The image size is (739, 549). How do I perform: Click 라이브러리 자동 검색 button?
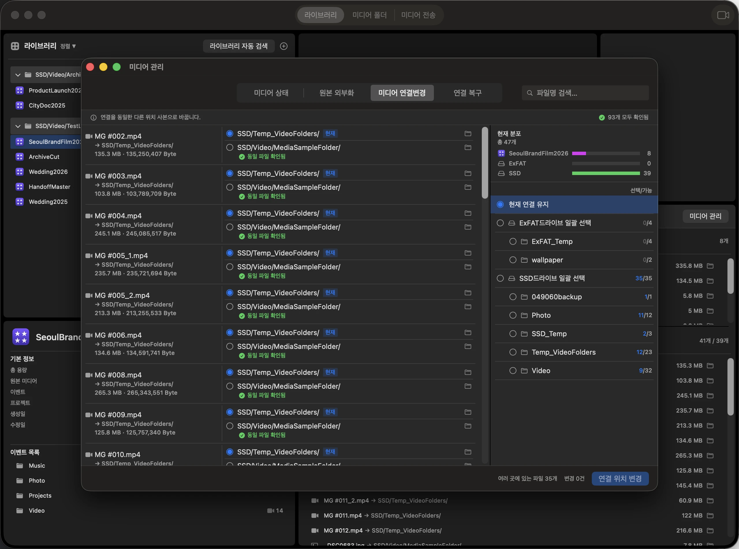[x=238, y=46]
